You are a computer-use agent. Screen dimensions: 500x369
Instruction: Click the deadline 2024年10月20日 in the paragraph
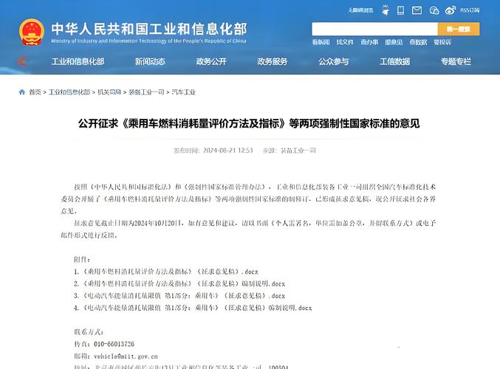tap(158, 223)
